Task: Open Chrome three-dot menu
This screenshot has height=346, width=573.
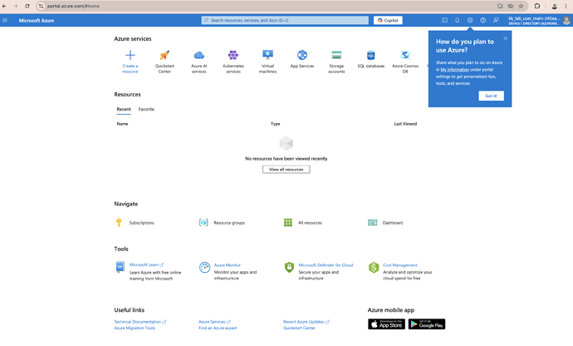Action: pyautogui.click(x=566, y=6)
